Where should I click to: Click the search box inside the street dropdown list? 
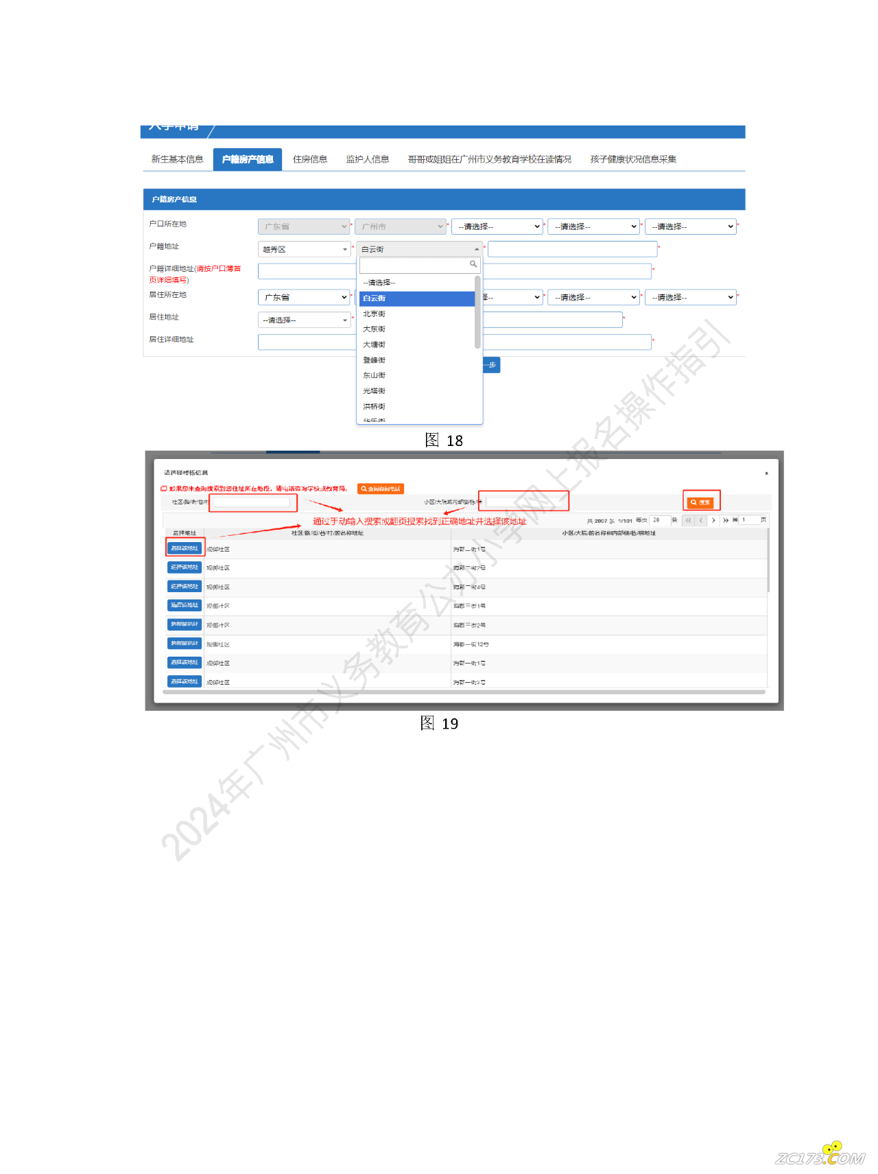419,265
